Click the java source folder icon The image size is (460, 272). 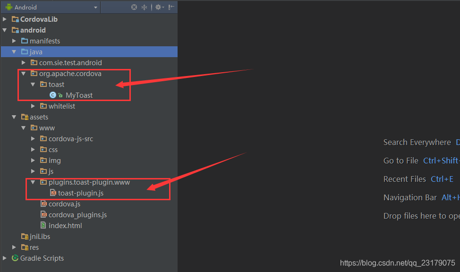point(25,51)
